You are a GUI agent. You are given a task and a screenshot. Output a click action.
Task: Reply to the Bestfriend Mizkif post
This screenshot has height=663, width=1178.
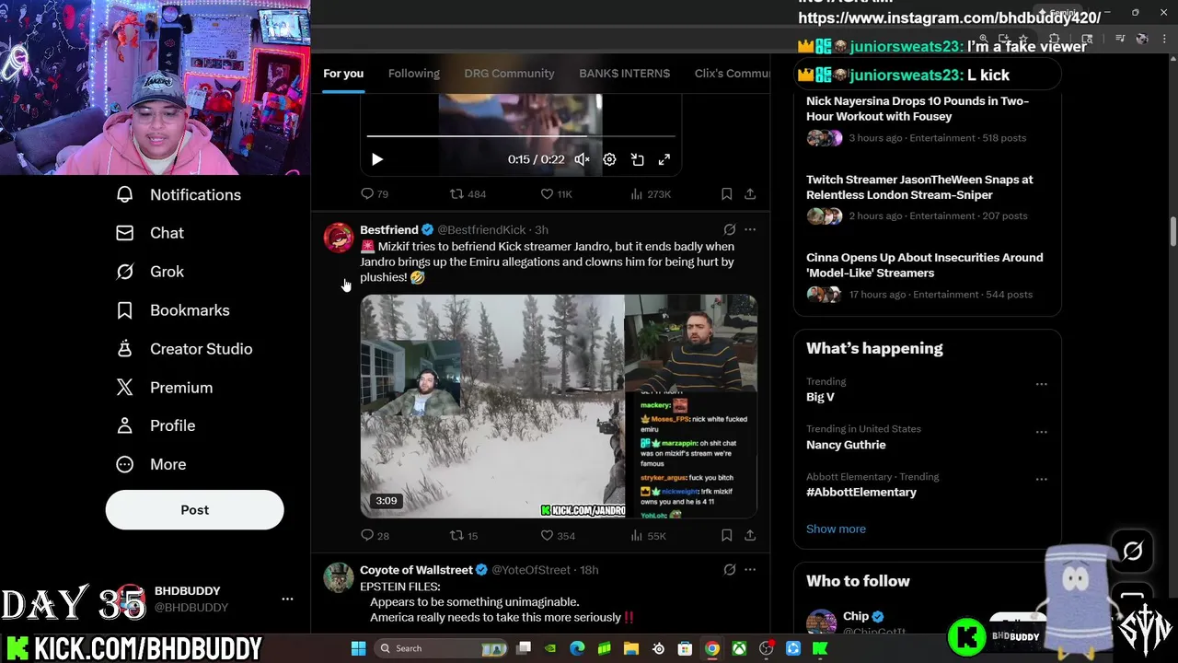[375, 535]
